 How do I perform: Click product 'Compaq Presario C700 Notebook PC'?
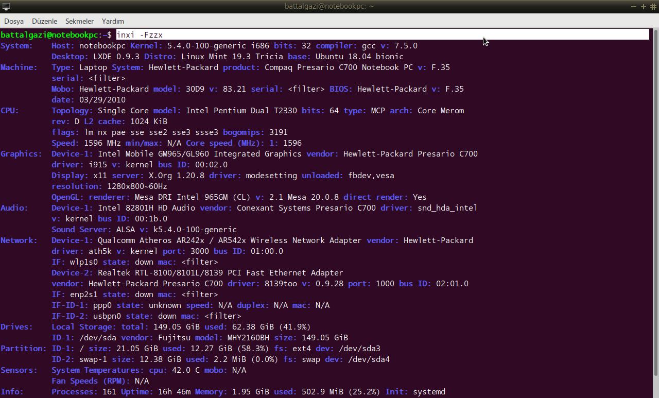339,67
